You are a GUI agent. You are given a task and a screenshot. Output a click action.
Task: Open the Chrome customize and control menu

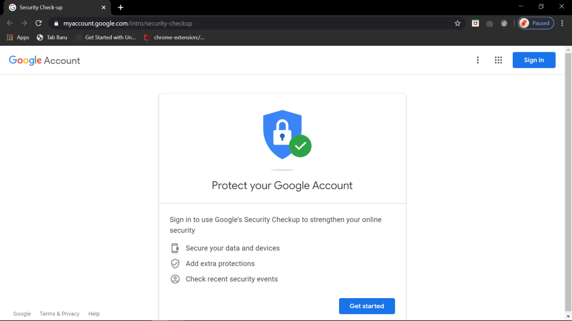(562, 23)
